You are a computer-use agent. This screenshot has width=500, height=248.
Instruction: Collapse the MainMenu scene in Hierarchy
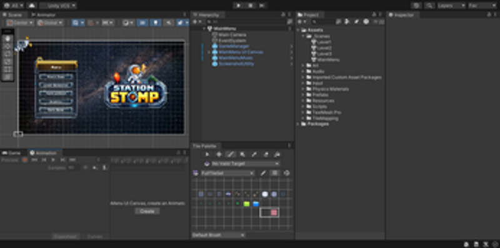coord(204,28)
